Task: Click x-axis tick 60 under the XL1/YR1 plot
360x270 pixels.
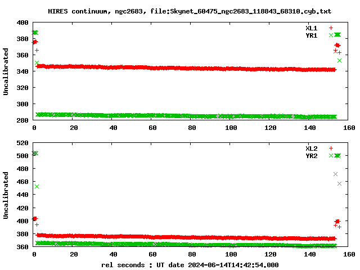Action: (x=152, y=128)
